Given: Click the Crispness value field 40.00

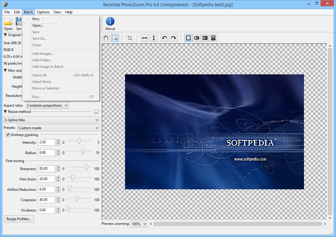Looking at the screenshot, I should pyautogui.click(x=46, y=200).
